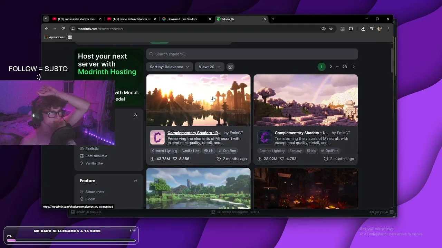The height and width of the screenshot is (248, 442).
Task: Go back to the previous page
Action: pyautogui.click(x=47, y=29)
